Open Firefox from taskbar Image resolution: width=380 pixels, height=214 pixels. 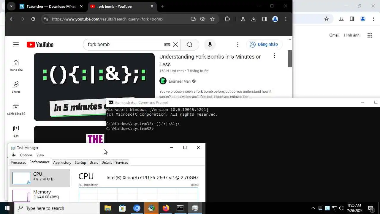tap(166, 208)
